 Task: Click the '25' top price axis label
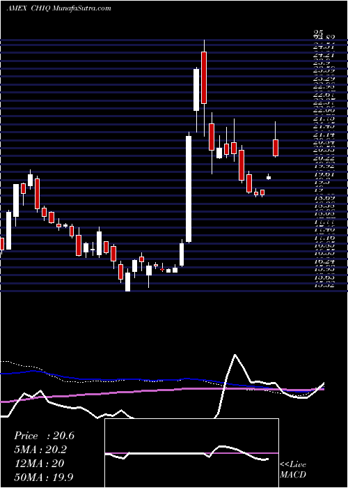tap(318, 33)
